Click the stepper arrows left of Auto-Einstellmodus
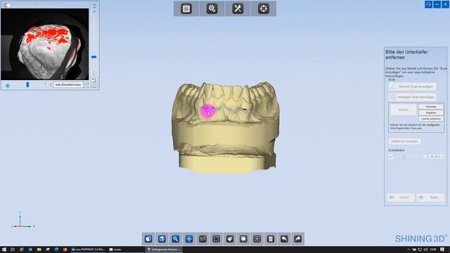Viewport: 450px width, 253px height. pos(51,84)
